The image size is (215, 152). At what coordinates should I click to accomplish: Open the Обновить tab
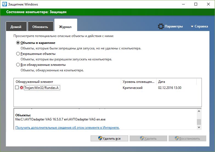(40, 27)
